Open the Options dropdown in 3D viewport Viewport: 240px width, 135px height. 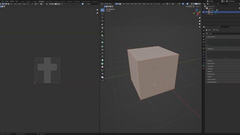point(198,7)
